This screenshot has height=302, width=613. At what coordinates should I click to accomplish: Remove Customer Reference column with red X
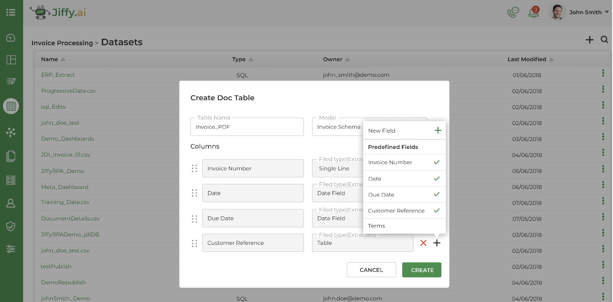coord(423,243)
